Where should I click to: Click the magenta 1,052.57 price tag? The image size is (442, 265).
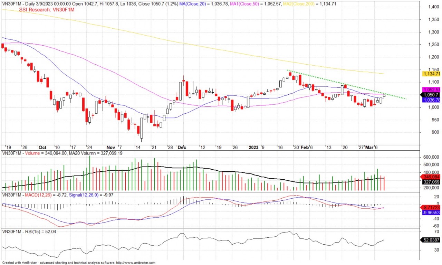coord(431,89)
